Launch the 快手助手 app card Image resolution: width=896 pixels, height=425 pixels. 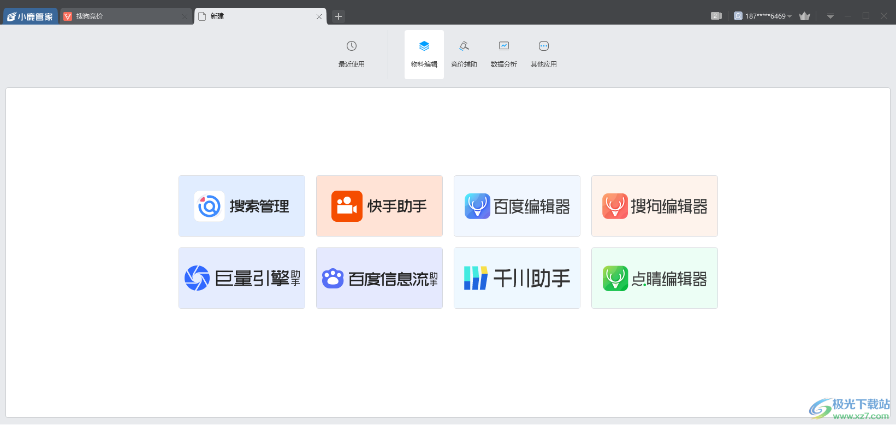[x=379, y=206]
